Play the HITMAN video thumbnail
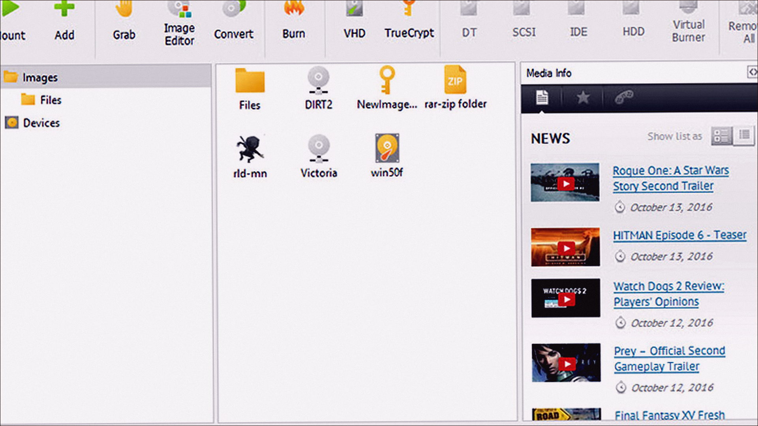758x426 pixels. pyautogui.click(x=565, y=247)
